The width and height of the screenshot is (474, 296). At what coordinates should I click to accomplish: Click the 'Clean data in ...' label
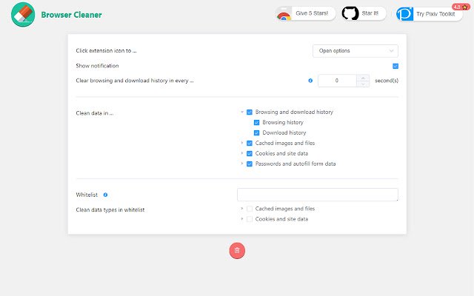tap(95, 113)
